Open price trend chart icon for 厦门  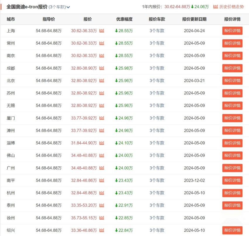coord(102,118)
